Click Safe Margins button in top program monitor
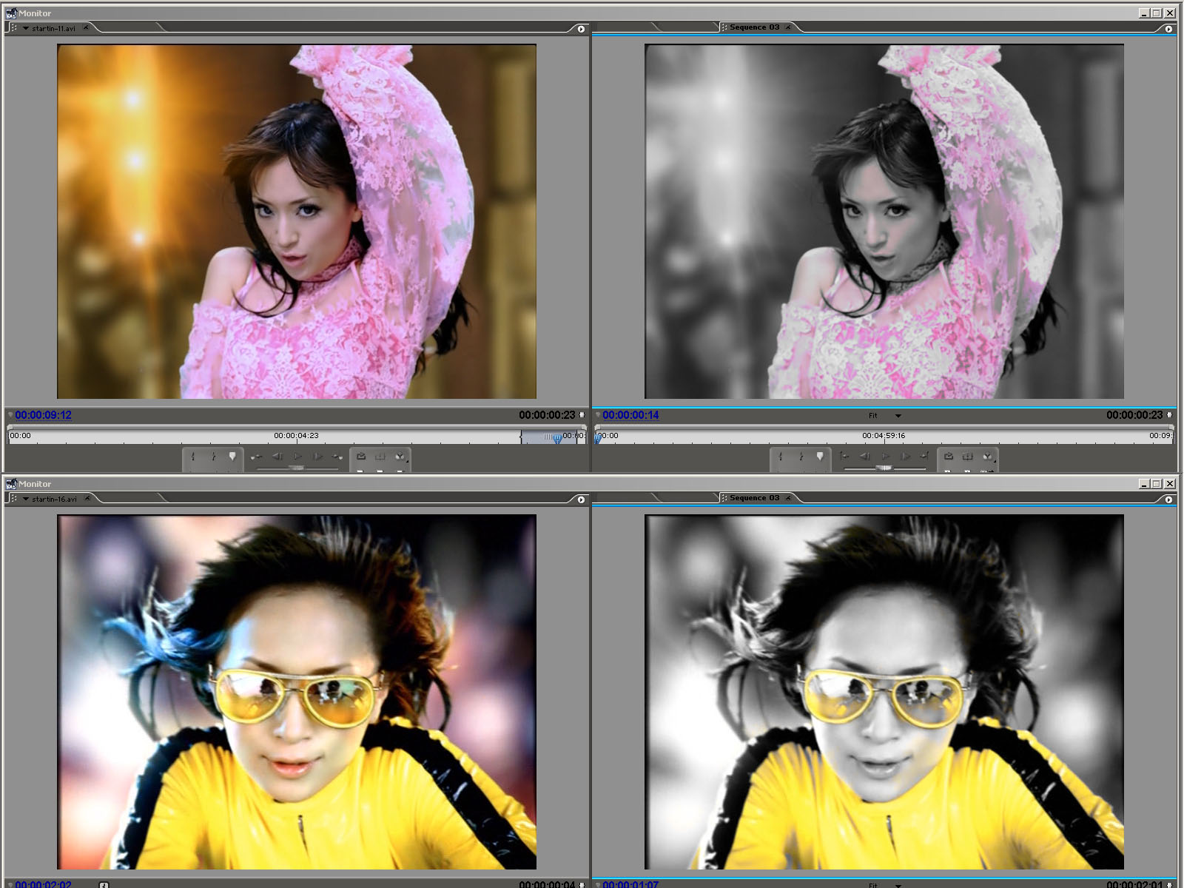 (968, 457)
